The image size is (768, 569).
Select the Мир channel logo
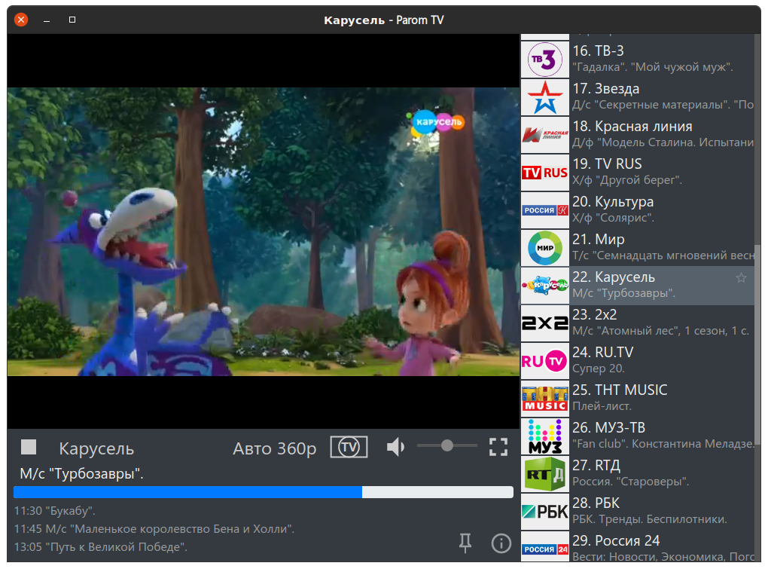point(544,248)
